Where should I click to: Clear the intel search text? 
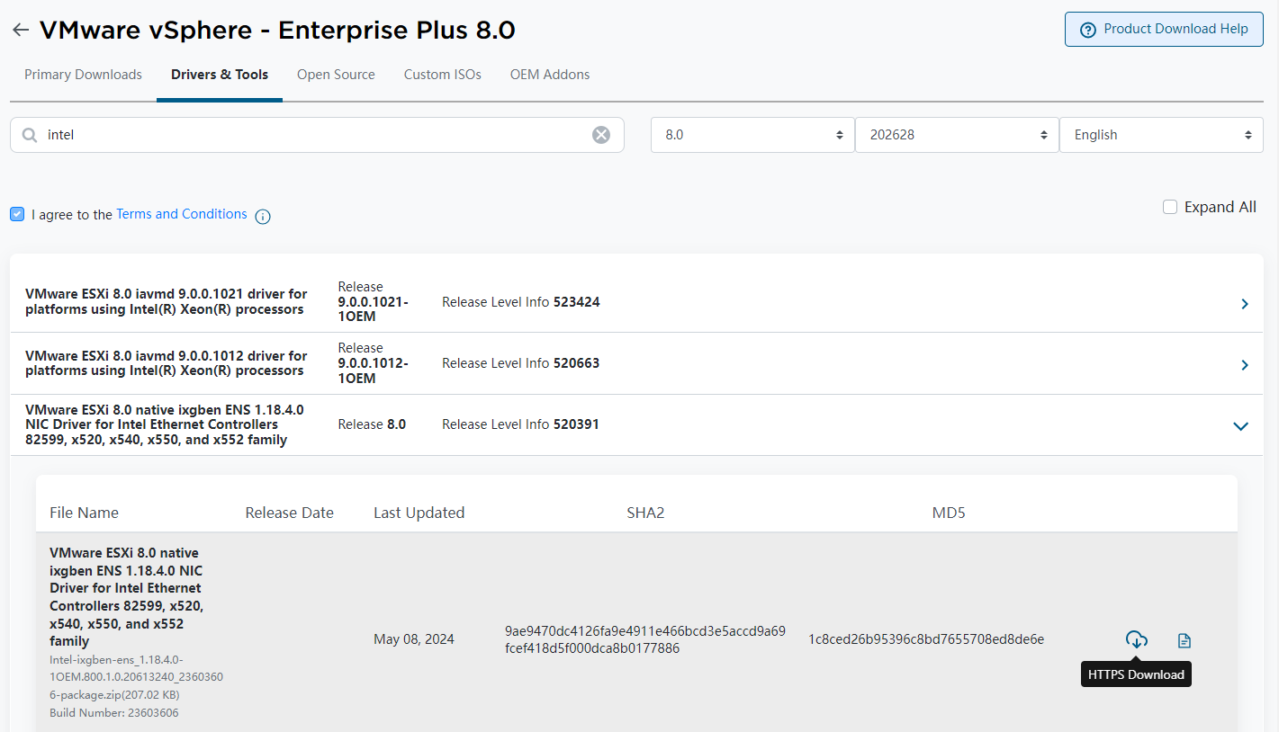pos(601,135)
